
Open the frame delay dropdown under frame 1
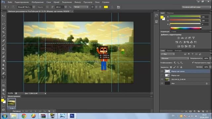13,108
